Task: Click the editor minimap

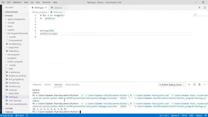Action: click(x=200, y=15)
